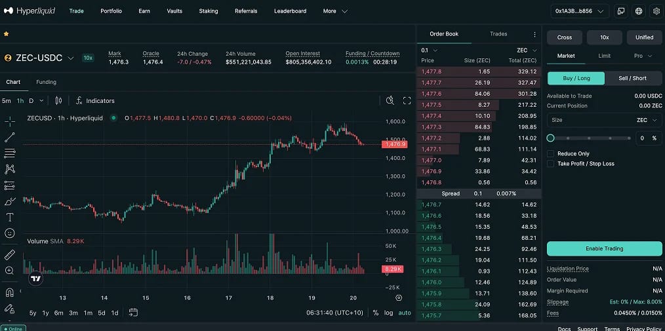665x331 pixels.
Task: Click the order size slider handle
Action: (x=550, y=138)
